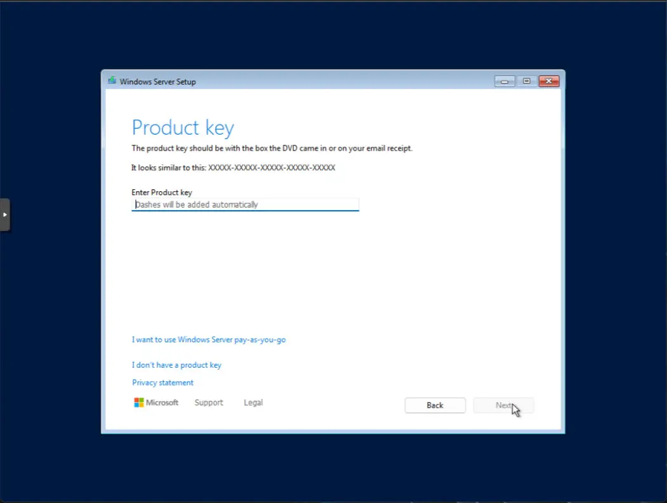Viewport: 667px width, 503px height.
Task: Click the Microsoft logo in the footer
Action: pos(156,403)
